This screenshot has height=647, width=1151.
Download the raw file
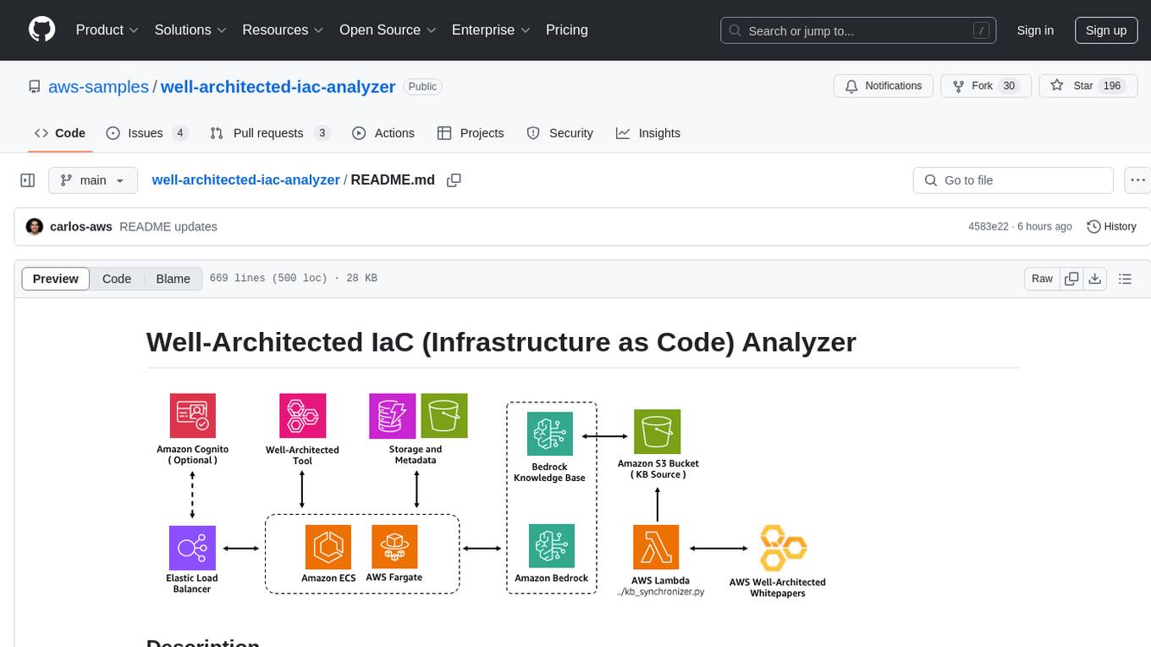click(x=1094, y=279)
